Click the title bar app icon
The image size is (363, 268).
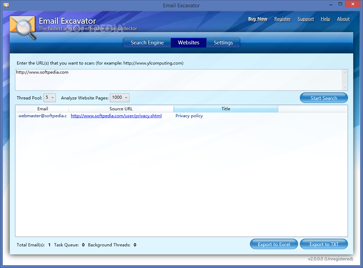coord(6,5)
